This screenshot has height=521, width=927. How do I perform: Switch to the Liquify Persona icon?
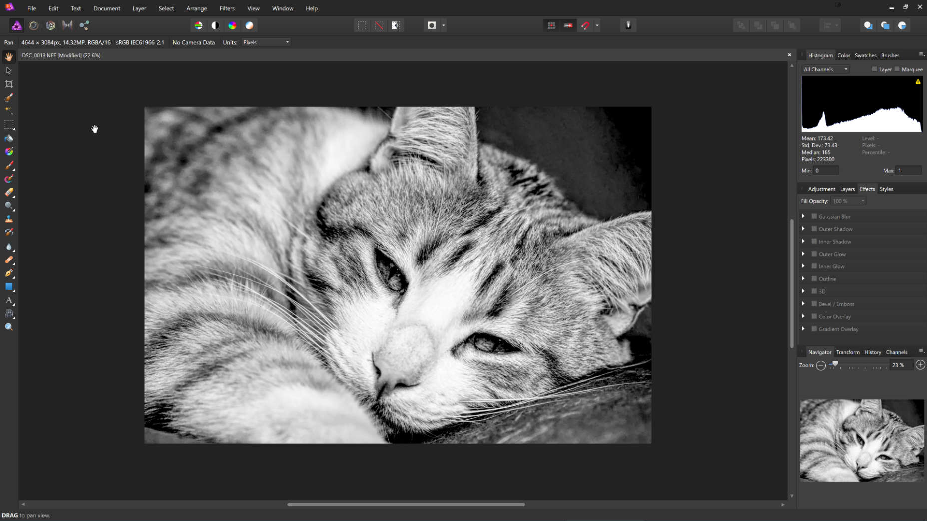click(34, 25)
